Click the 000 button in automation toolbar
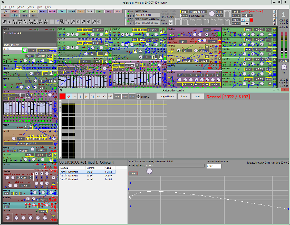The width and height of the screenshot is (290, 225). point(110,96)
